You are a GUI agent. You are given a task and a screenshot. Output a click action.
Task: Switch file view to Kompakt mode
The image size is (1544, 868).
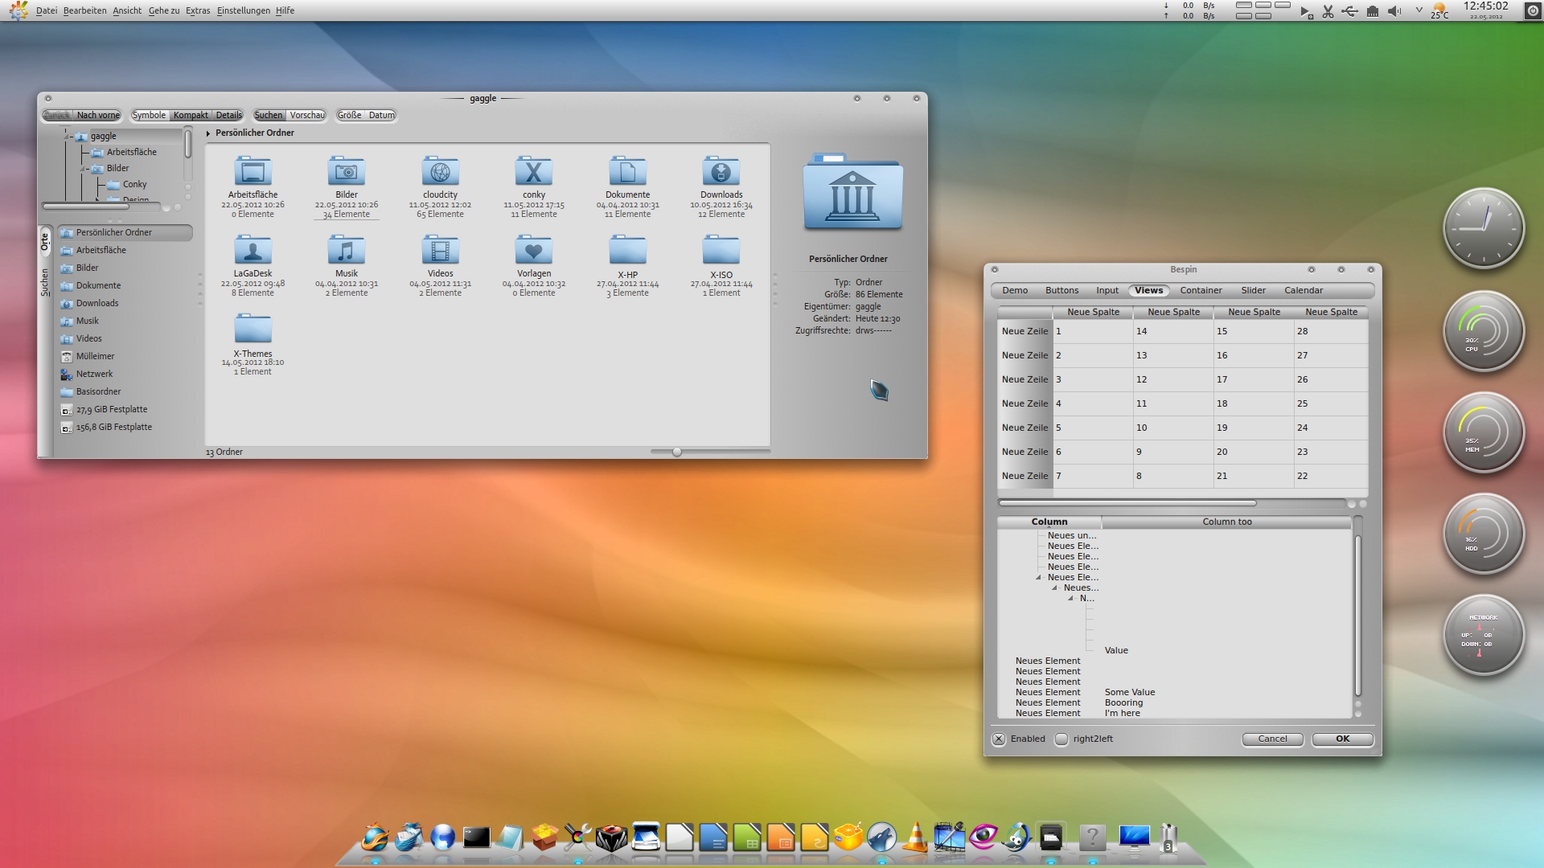pyautogui.click(x=191, y=115)
